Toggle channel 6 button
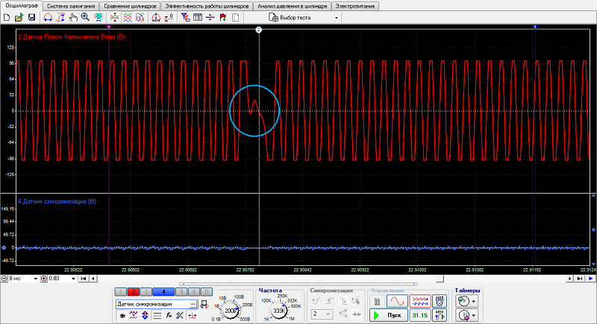Image resolution: width=597 pixels, height=324 pixels. [x=194, y=292]
